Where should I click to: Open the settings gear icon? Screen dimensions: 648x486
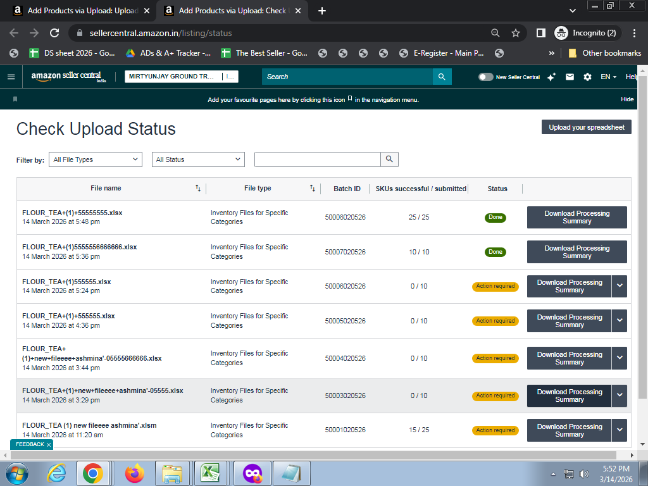pyautogui.click(x=587, y=77)
